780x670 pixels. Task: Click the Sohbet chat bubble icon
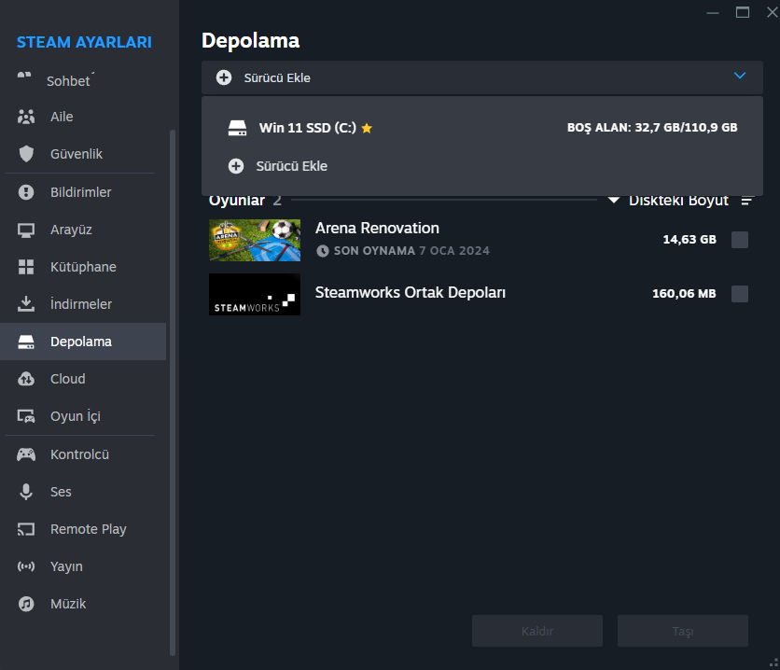click(x=24, y=75)
